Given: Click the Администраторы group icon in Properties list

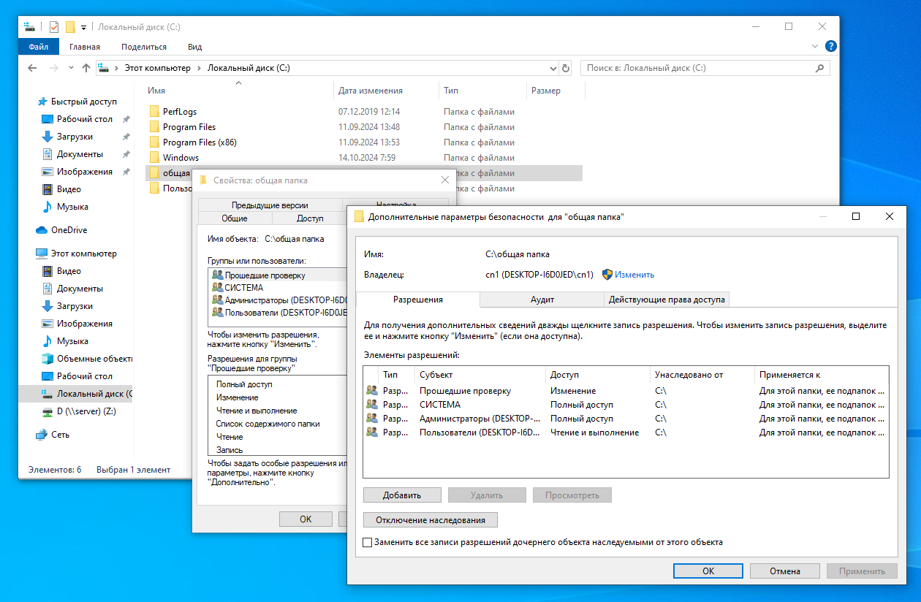Looking at the screenshot, I should 217,300.
